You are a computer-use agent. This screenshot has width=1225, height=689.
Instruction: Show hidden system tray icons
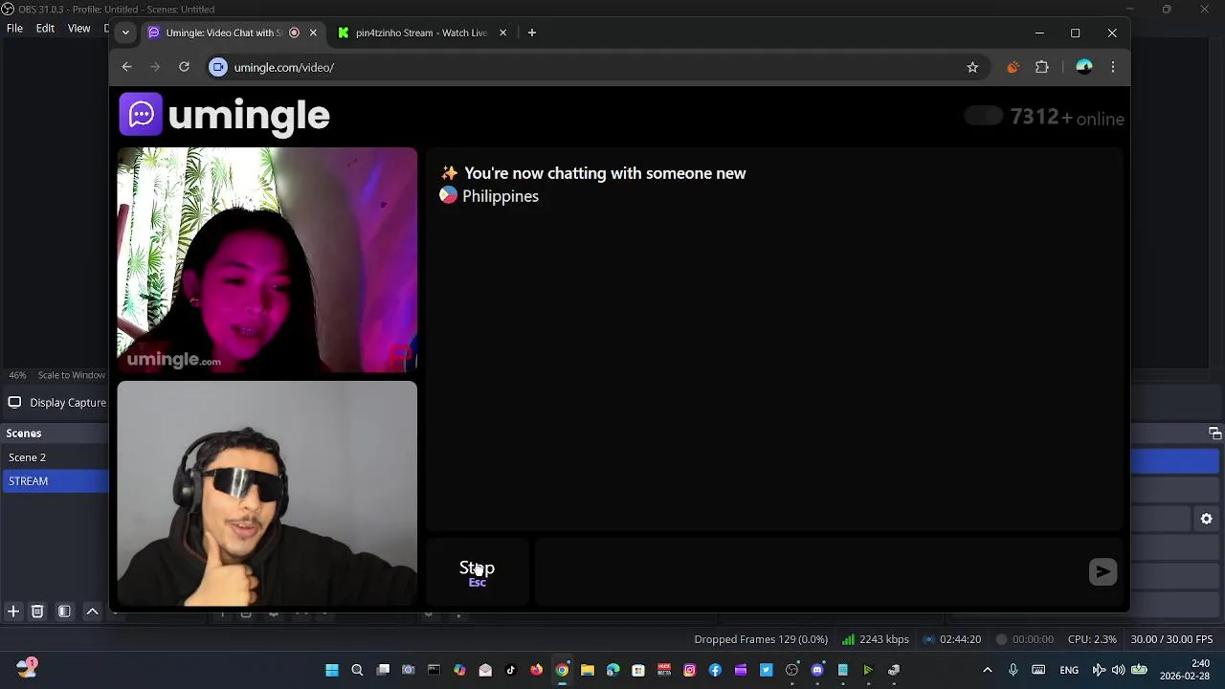[988, 670]
